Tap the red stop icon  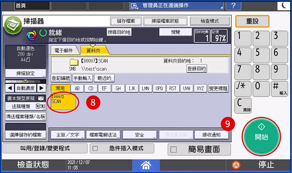click(236, 165)
